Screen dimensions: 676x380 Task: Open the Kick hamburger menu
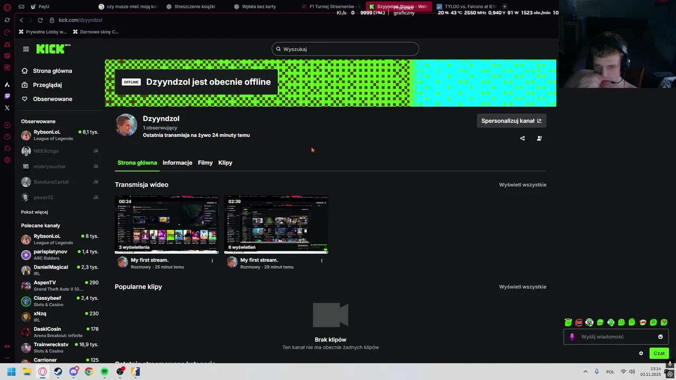pos(26,49)
